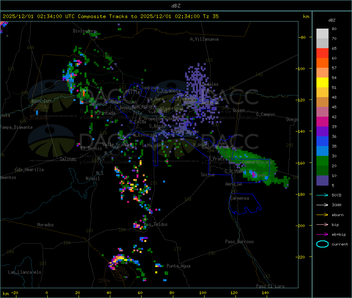Click the cyan 'current' ellipse legend icon
This screenshot has width=352, height=298.
(x=322, y=244)
